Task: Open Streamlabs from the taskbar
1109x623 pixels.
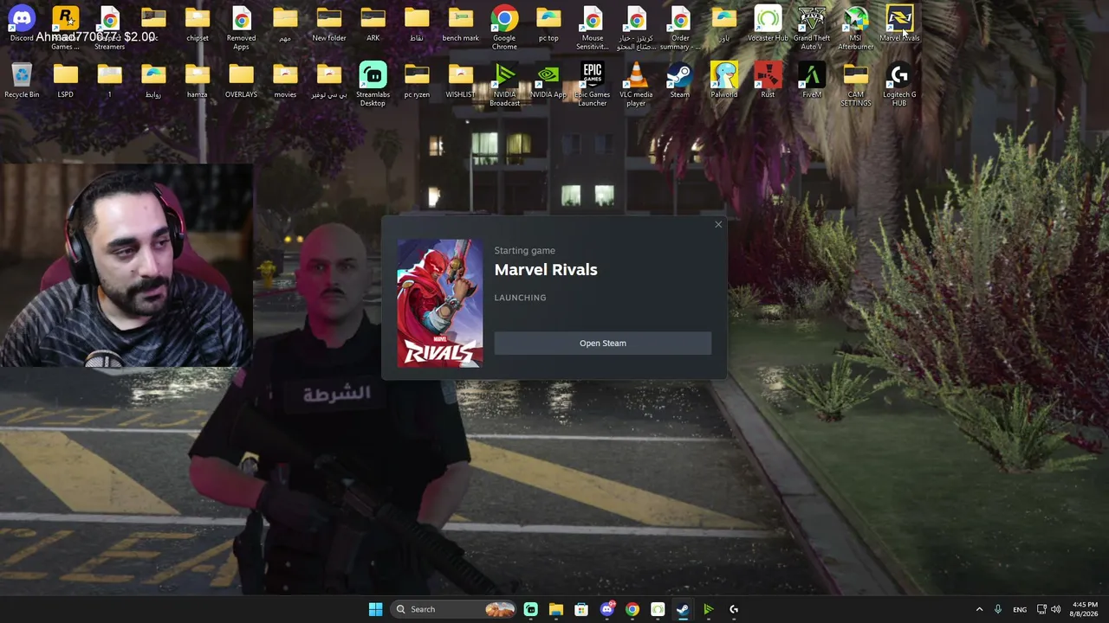Action: 531,609
